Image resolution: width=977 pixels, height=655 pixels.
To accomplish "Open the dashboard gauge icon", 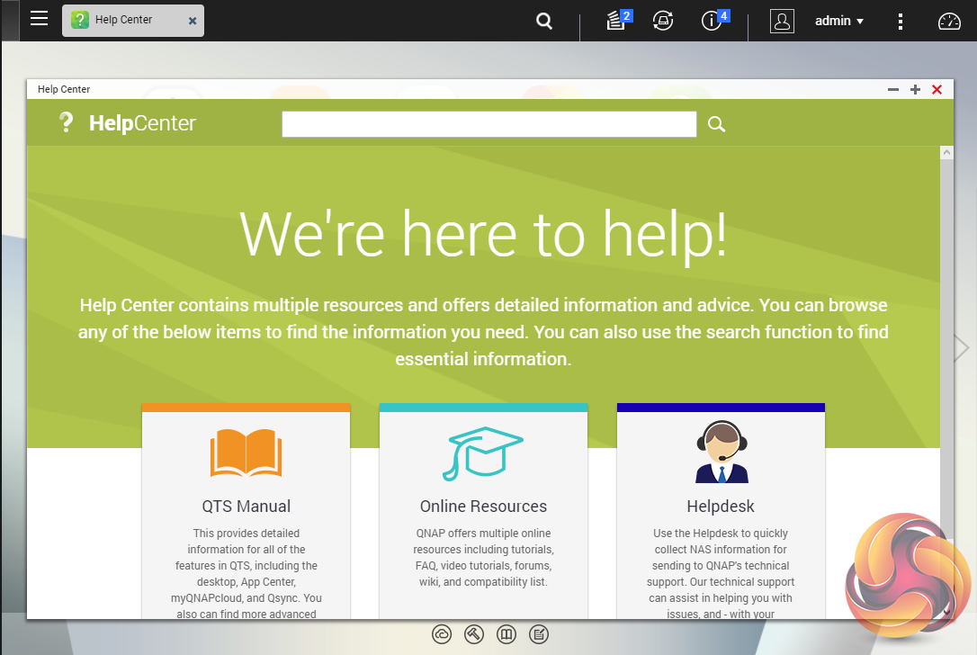I will [949, 22].
